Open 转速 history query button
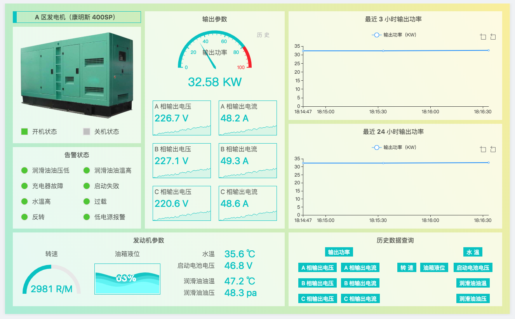This screenshot has width=515, height=319. tap(407, 268)
